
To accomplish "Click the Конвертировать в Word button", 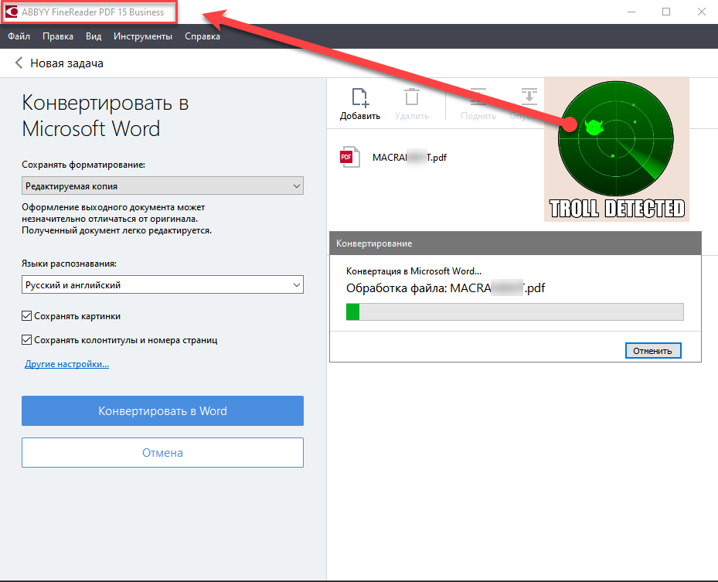I will (162, 410).
